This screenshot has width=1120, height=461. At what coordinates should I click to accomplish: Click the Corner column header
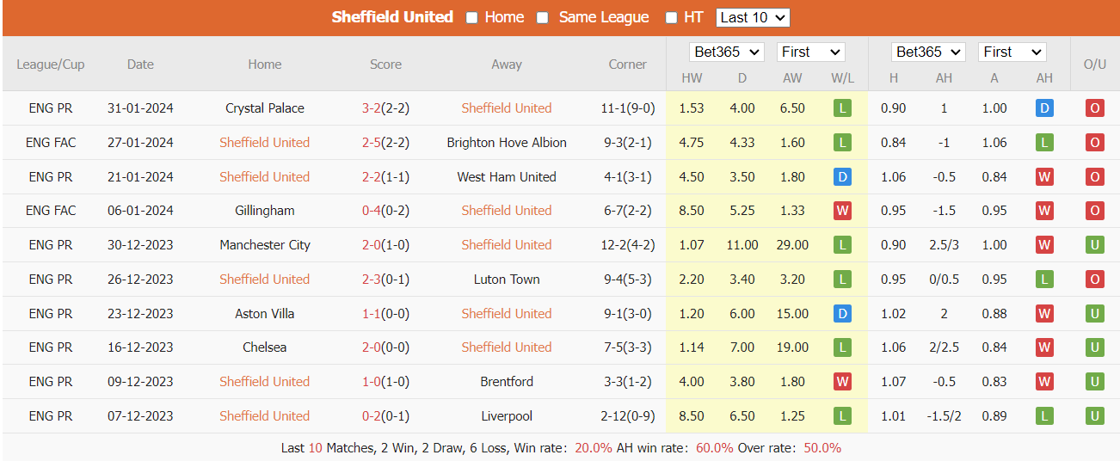click(x=628, y=65)
